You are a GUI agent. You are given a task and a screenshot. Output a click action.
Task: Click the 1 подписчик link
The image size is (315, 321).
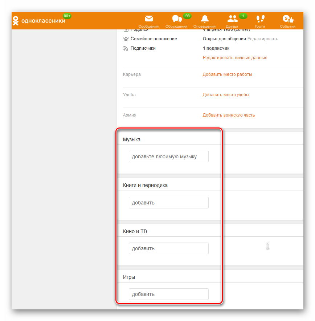pos(216,48)
